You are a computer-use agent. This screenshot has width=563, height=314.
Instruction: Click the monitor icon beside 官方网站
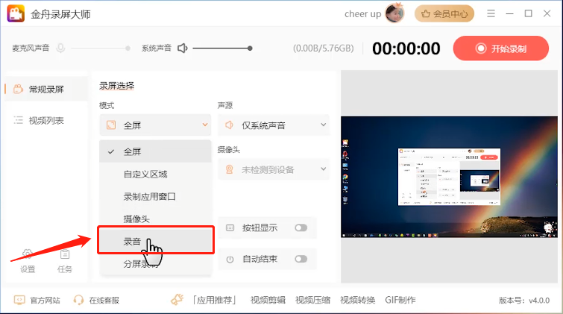click(19, 300)
